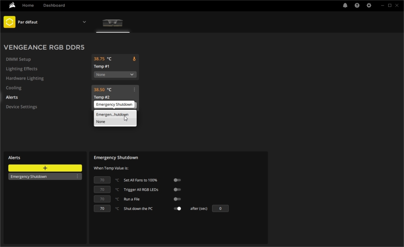
Task: Select the Emergency Shutdown alert in list
Action: [x=45, y=176]
